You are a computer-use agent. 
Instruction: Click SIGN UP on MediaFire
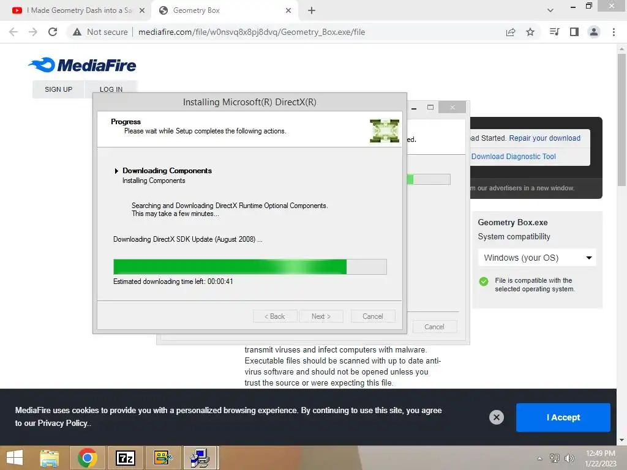58,89
